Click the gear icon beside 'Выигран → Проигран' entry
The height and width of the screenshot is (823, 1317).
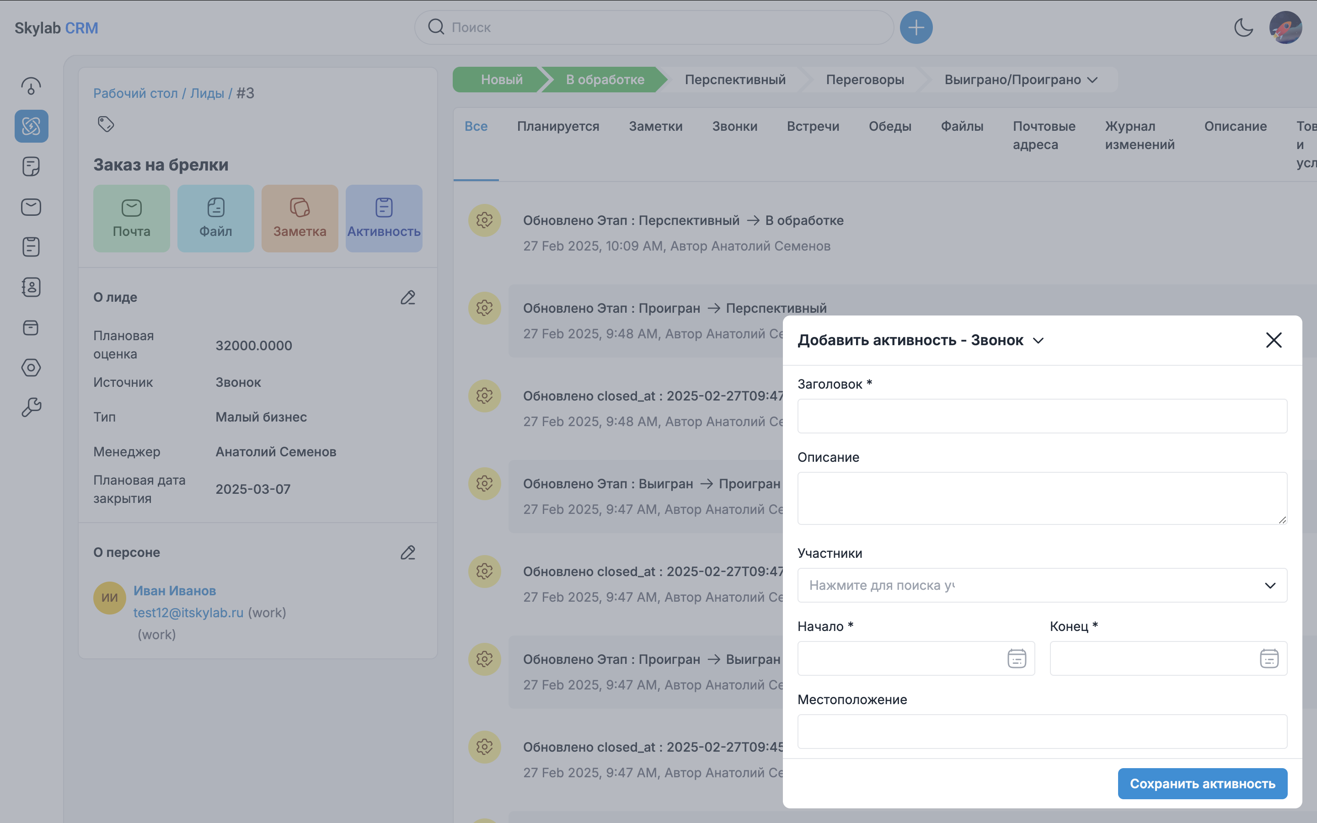coord(484,484)
